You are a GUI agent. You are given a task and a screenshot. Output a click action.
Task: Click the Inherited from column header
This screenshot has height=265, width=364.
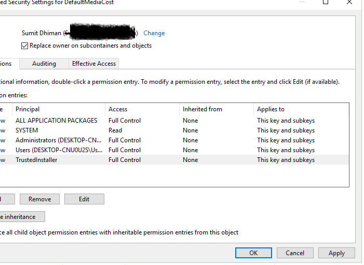click(x=202, y=109)
